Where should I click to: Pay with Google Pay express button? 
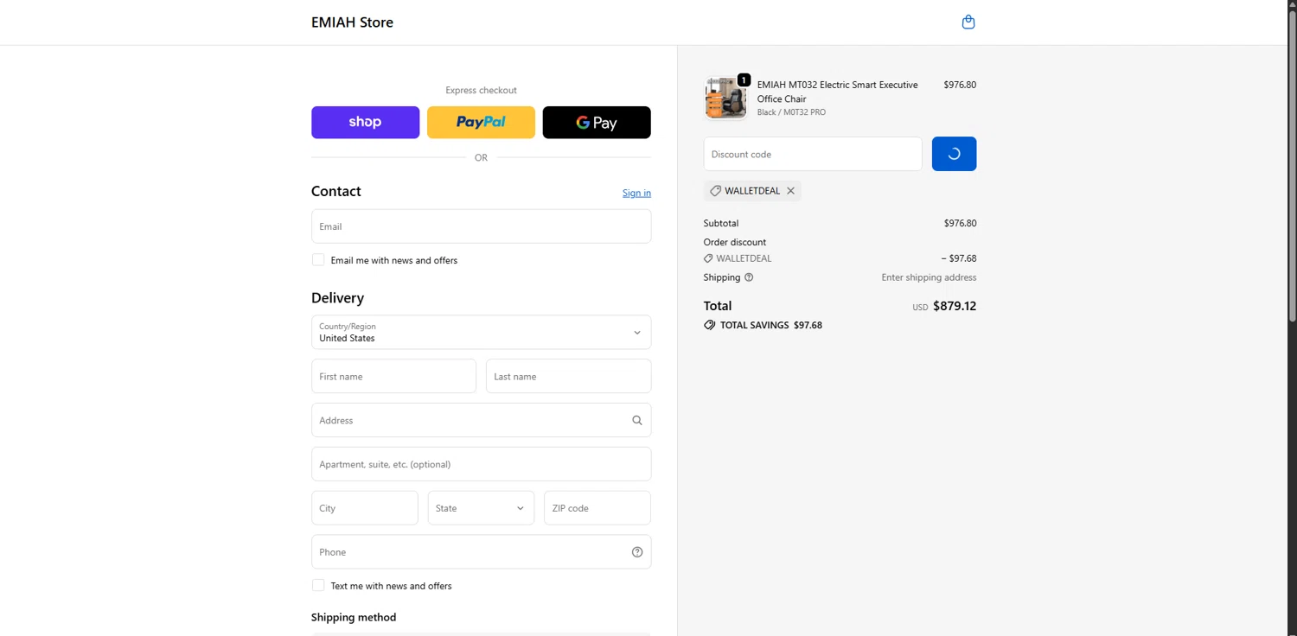pos(597,123)
